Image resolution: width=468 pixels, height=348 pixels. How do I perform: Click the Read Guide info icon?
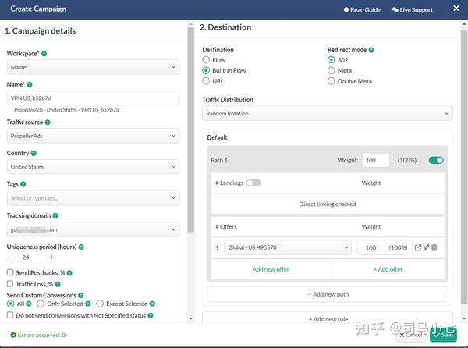(346, 10)
